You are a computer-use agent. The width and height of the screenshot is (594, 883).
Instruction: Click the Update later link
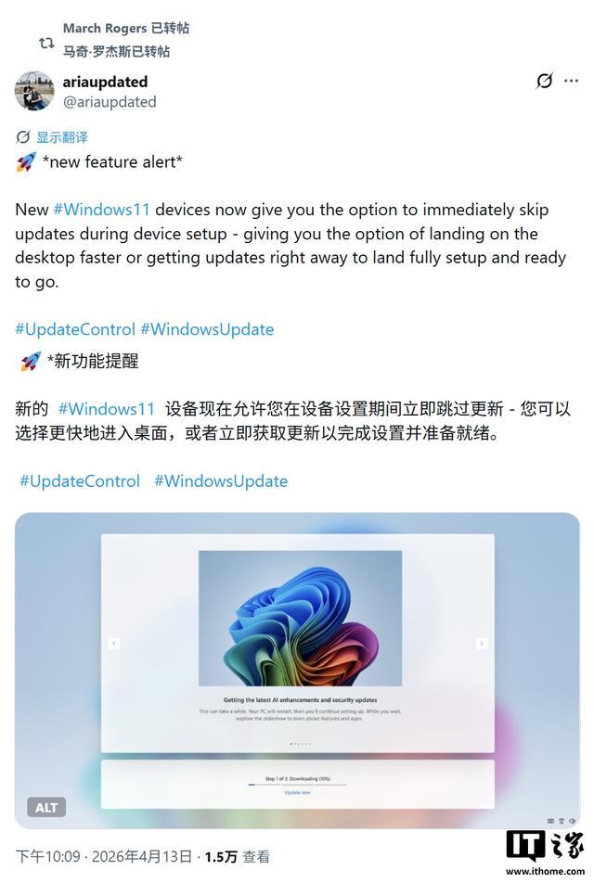298,792
